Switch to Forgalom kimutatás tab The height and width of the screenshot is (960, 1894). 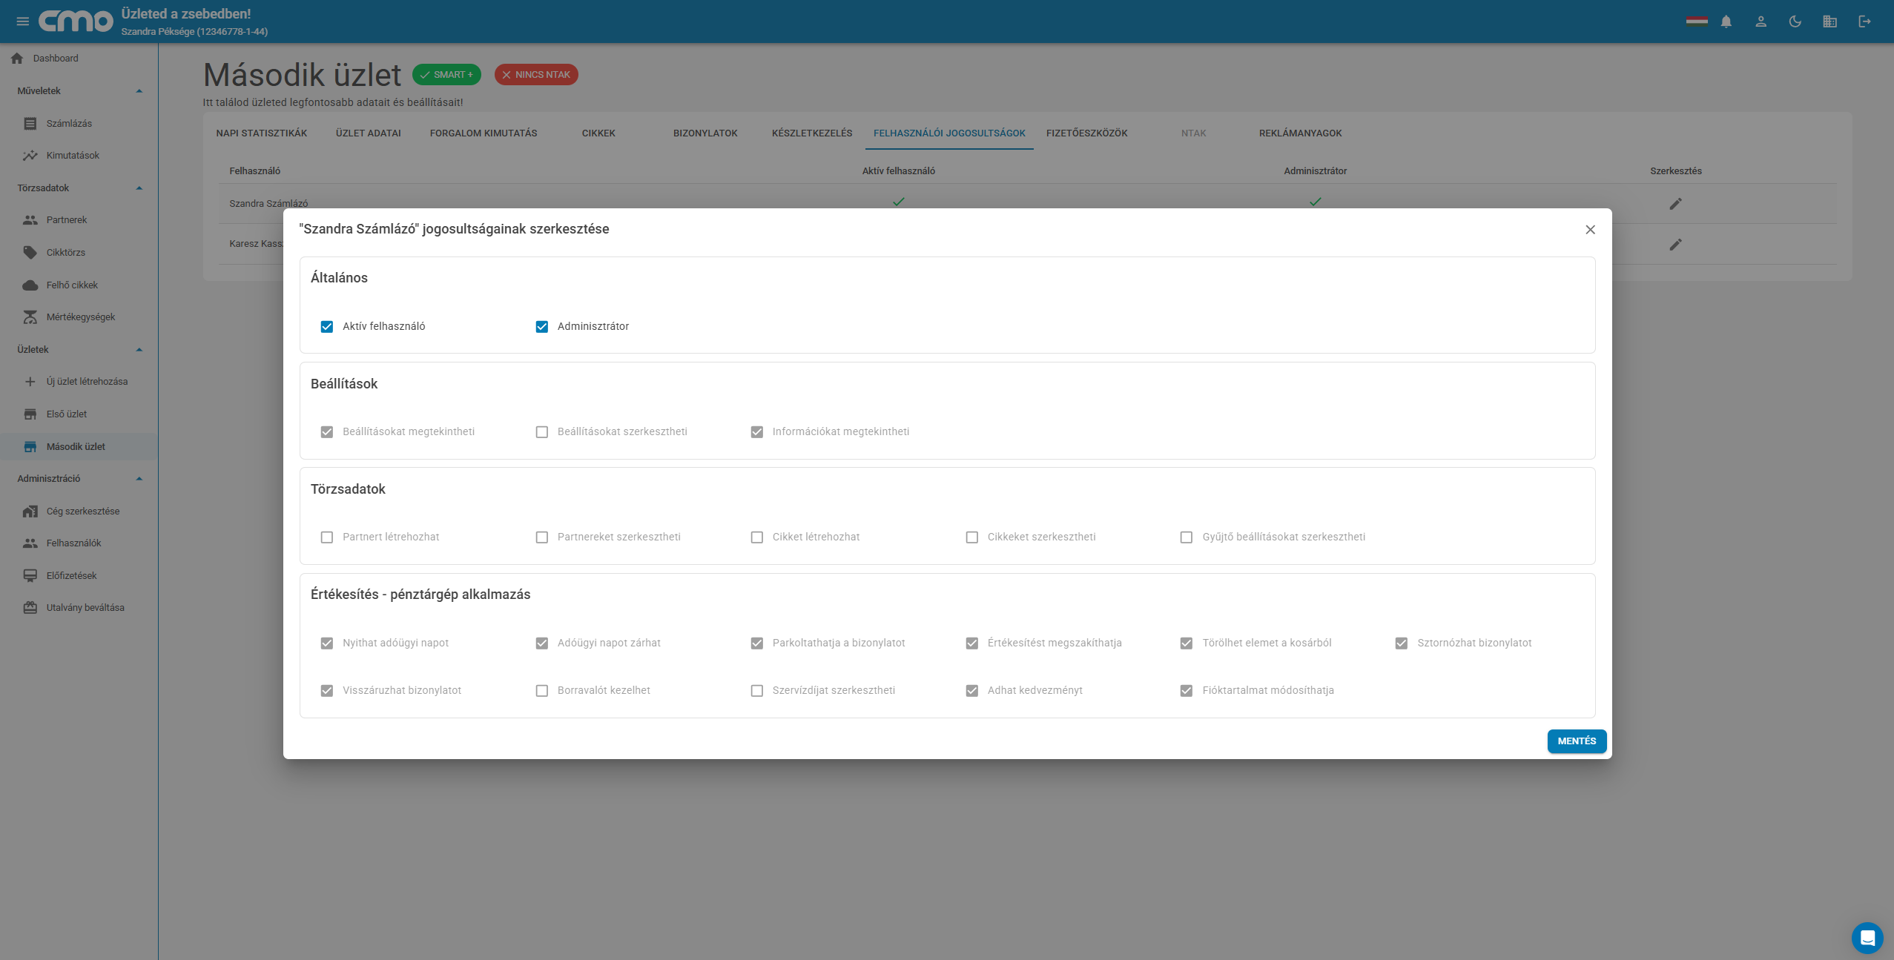[484, 133]
